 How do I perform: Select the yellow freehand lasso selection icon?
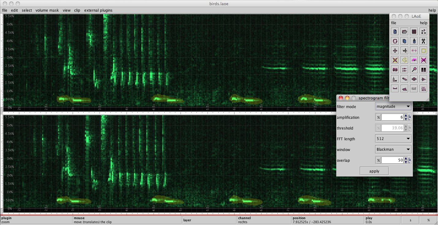coord(405,60)
